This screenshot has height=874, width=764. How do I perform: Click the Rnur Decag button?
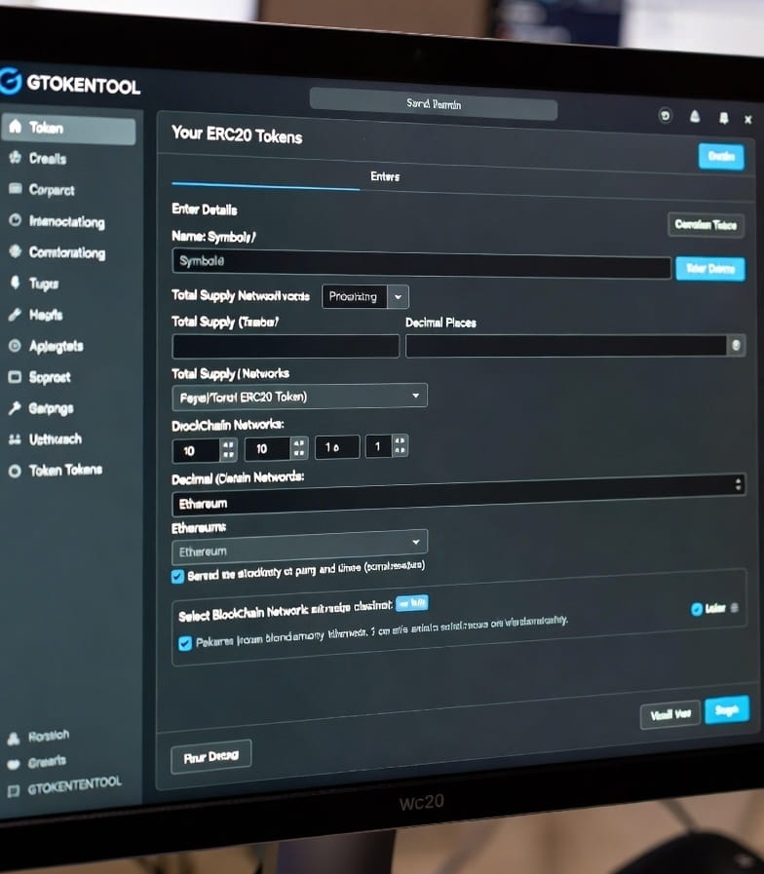click(210, 756)
